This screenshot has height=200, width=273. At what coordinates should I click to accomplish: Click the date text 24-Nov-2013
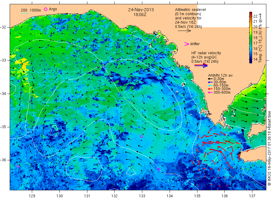[x=141, y=10]
